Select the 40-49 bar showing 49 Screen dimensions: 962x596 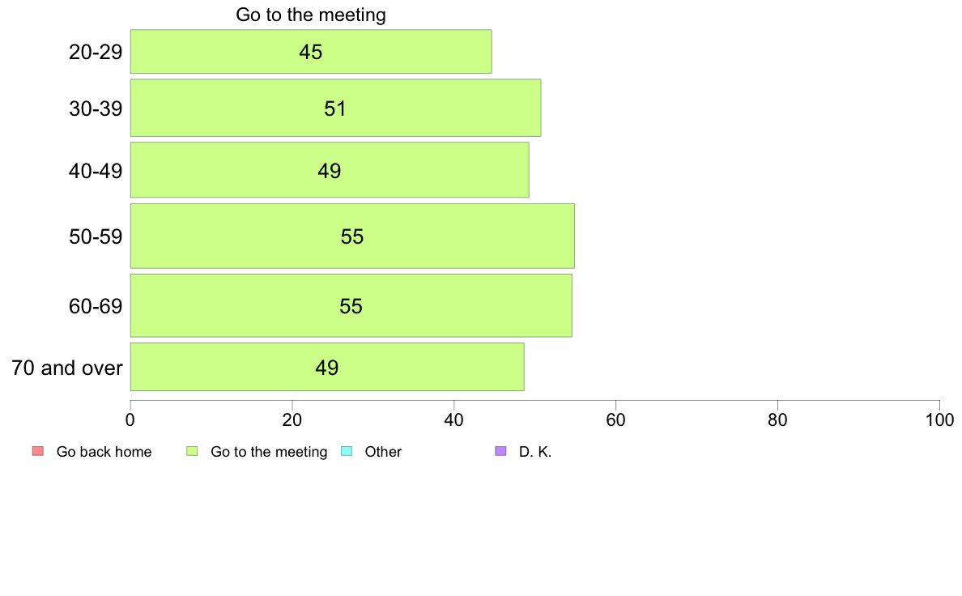point(330,170)
